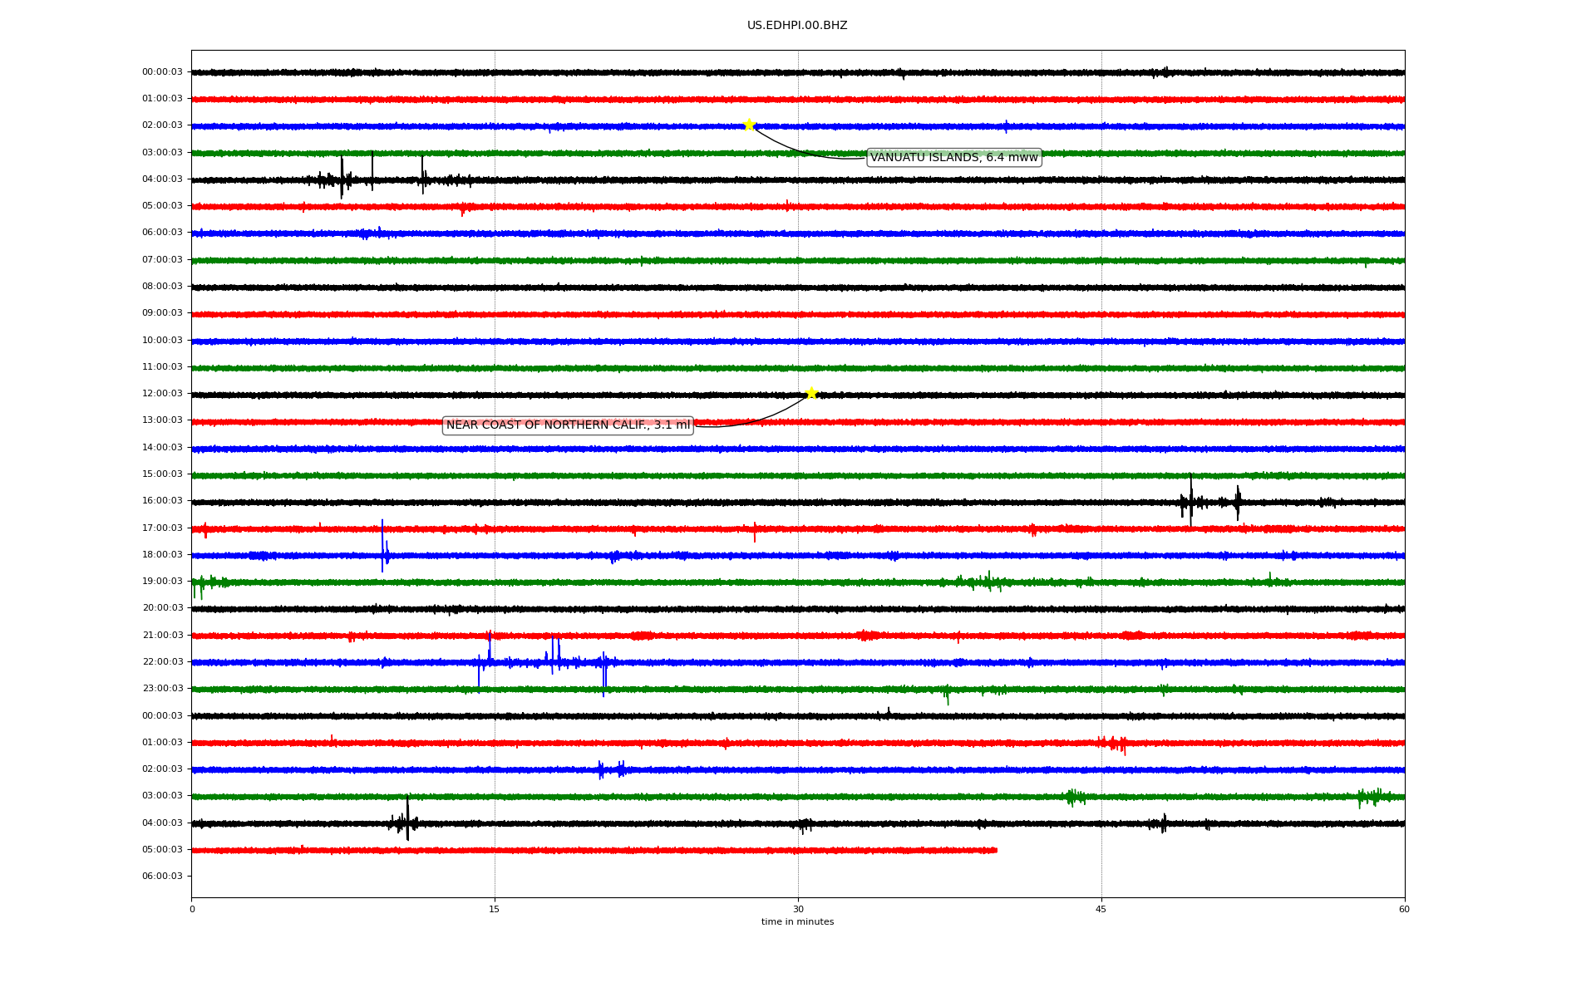Click the US.EDHPI.00.BHZ plot title
Viewport: 1596px width, 997px height.
point(796,26)
